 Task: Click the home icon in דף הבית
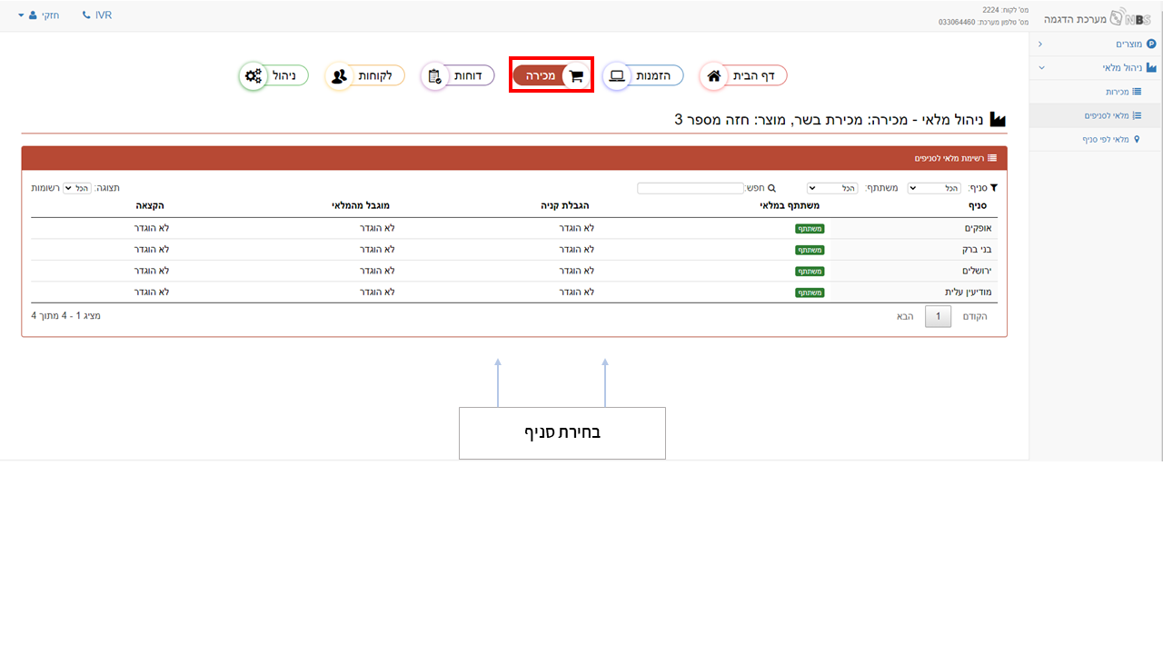pyautogui.click(x=714, y=76)
